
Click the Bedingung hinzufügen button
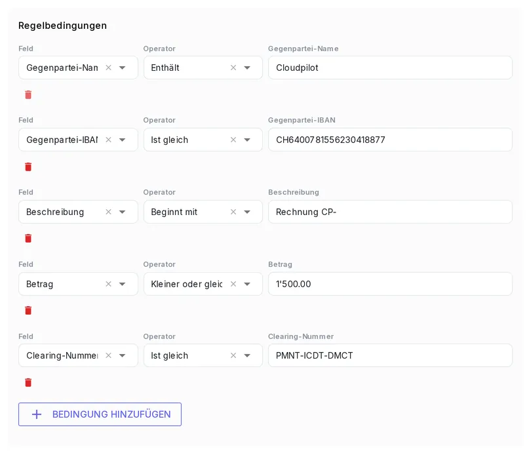(100, 414)
